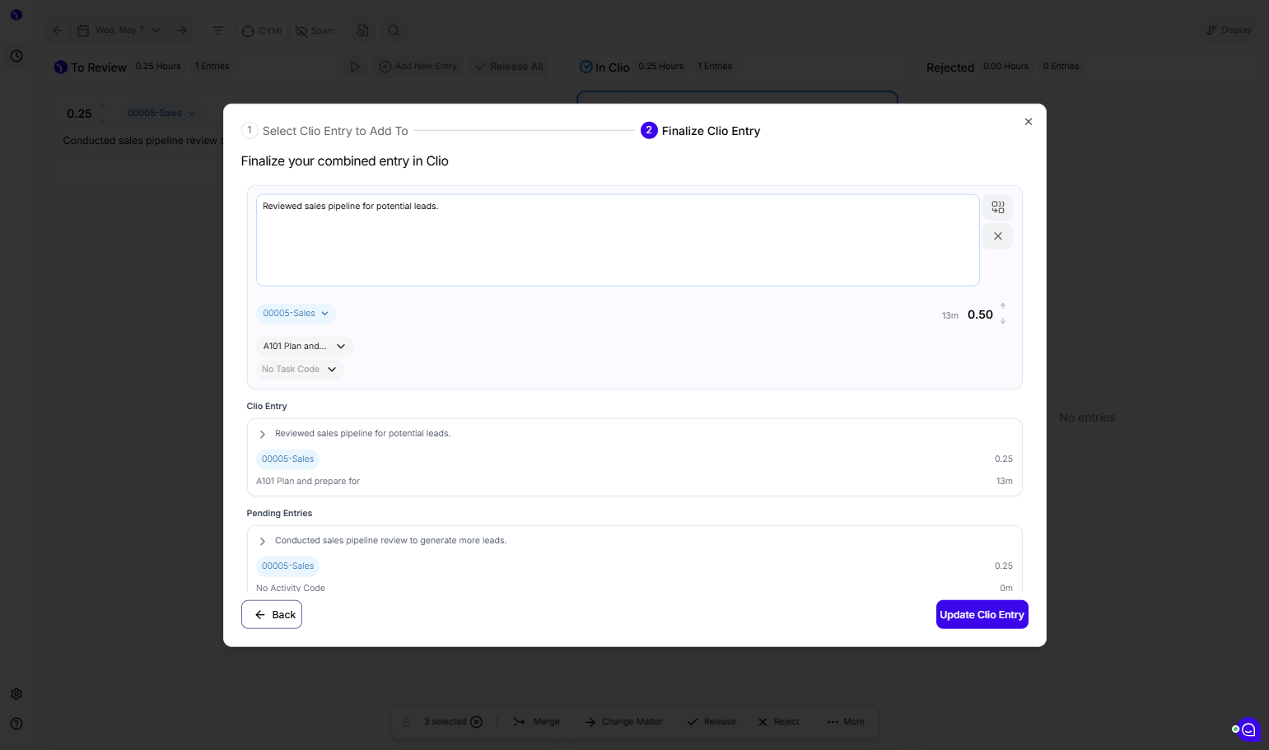The height and width of the screenshot is (750, 1269).
Task: Click Merge in bottom action bar
Action: [x=537, y=722]
